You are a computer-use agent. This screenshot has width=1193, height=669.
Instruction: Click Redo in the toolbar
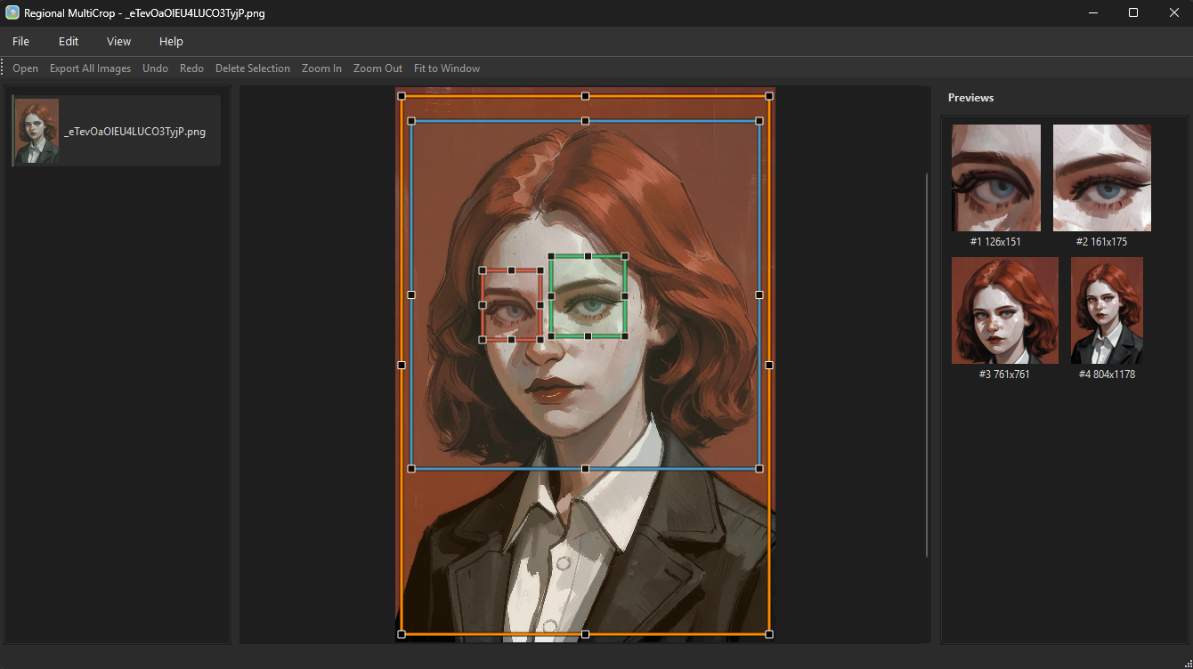point(191,69)
